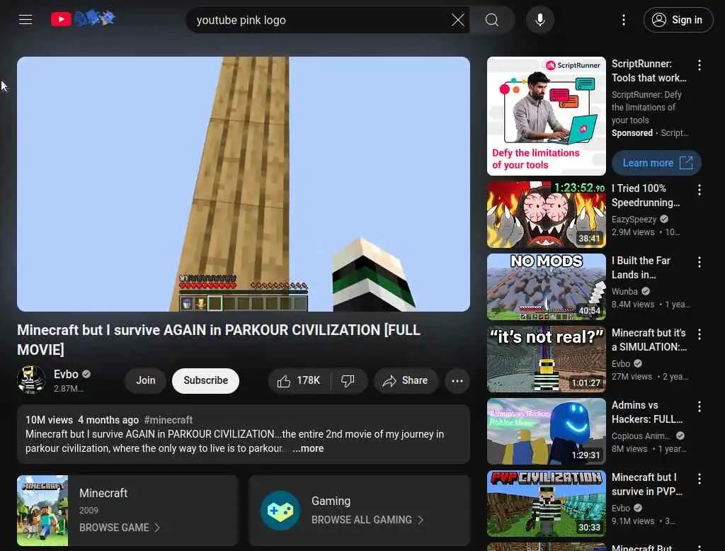The image size is (725, 551).
Task: Click the BROWSE ALL GAMING chevron arrow
Action: pos(421,520)
